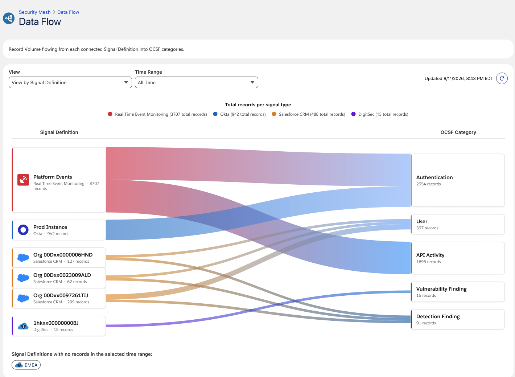
Task: Click orange Salesforce CRM legend dot
Action: coord(274,114)
